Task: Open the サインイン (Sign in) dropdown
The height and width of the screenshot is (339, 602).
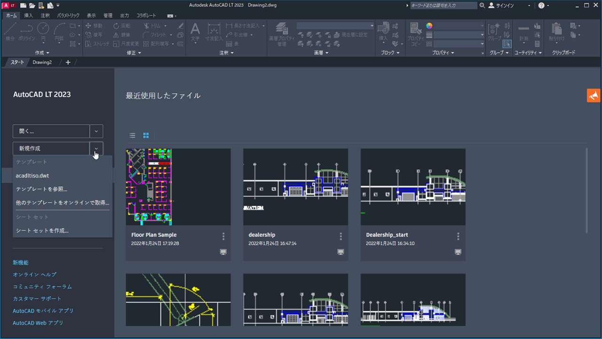Action: pyautogui.click(x=529, y=6)
